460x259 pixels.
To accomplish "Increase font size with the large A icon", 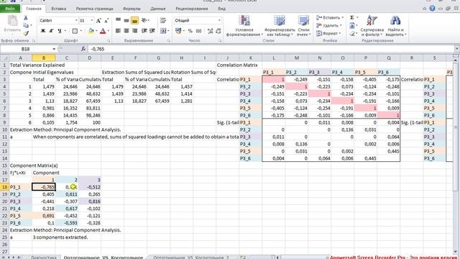I will (98, 21).
